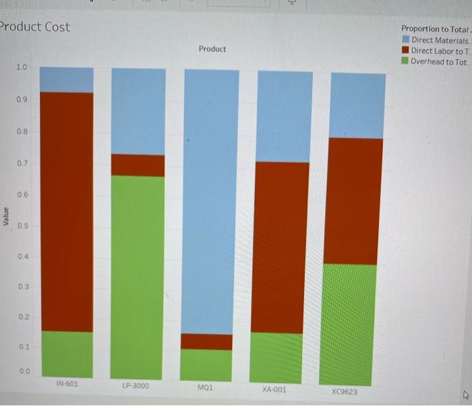Select the blue segment of the MQ1 bar
Image resolution: width=472 pixels, height=406 pixels.
pyautogui.click(x=210, y=202)
